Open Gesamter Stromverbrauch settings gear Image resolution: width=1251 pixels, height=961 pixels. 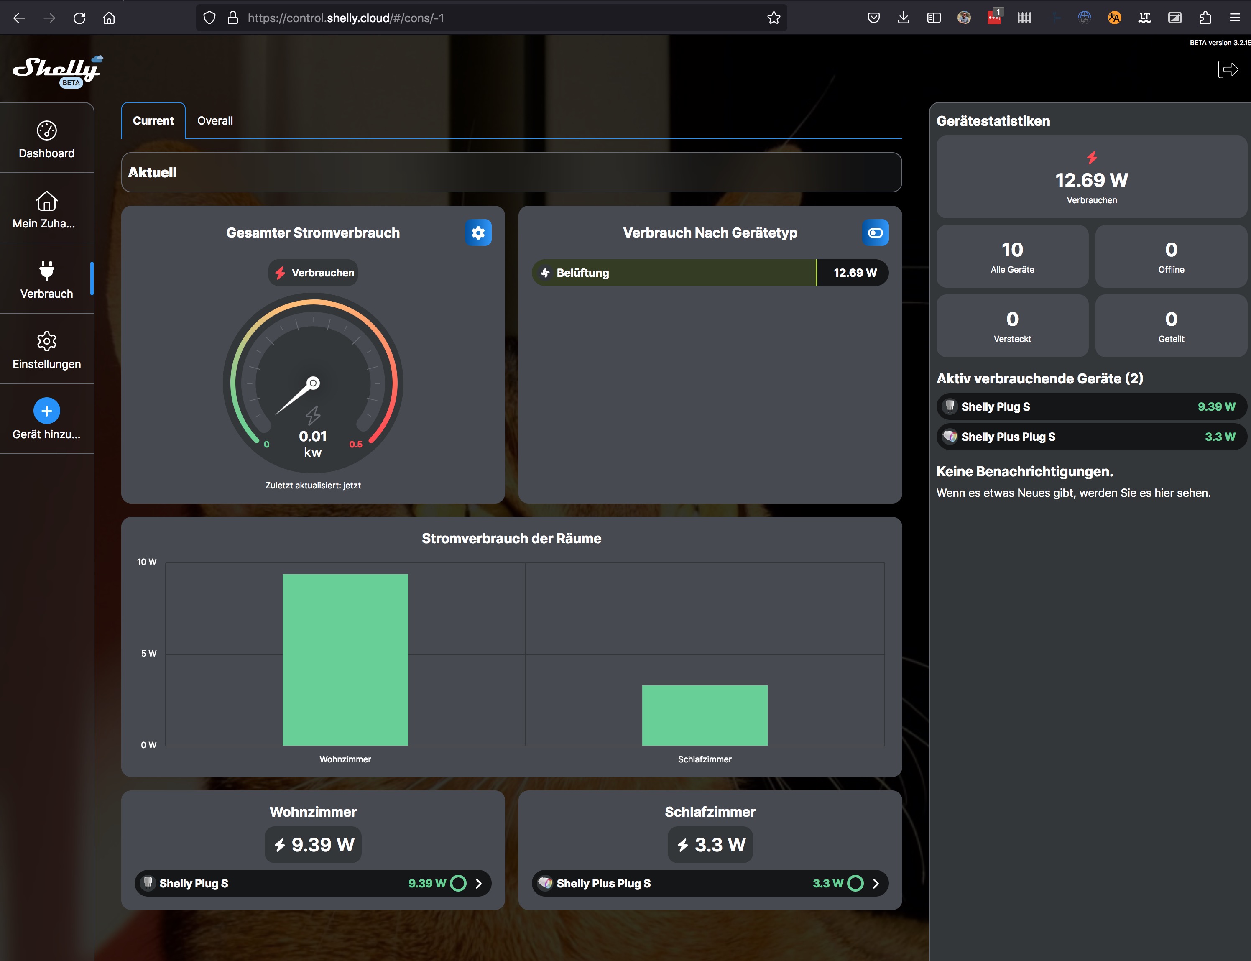[x=478, y=233]
